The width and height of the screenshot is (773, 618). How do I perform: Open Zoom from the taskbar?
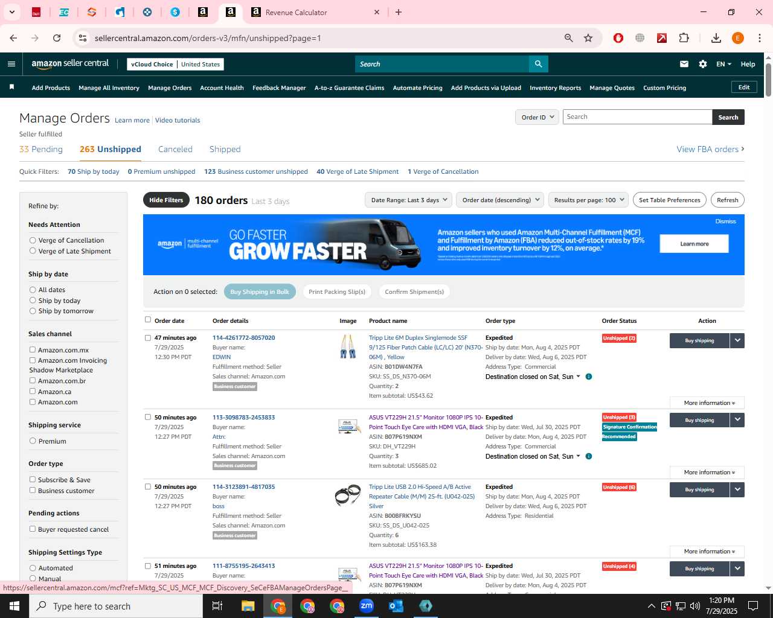pyautogui.click(x=367, y=606)
